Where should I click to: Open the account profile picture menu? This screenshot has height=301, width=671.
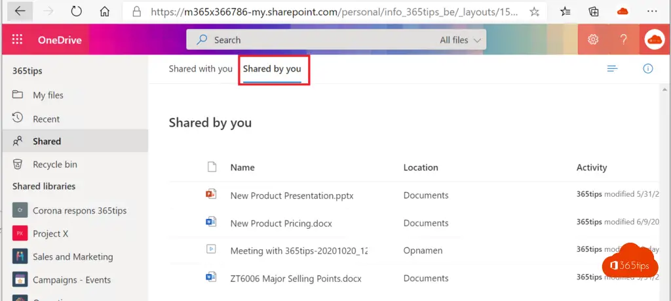[x=655, y=40]
